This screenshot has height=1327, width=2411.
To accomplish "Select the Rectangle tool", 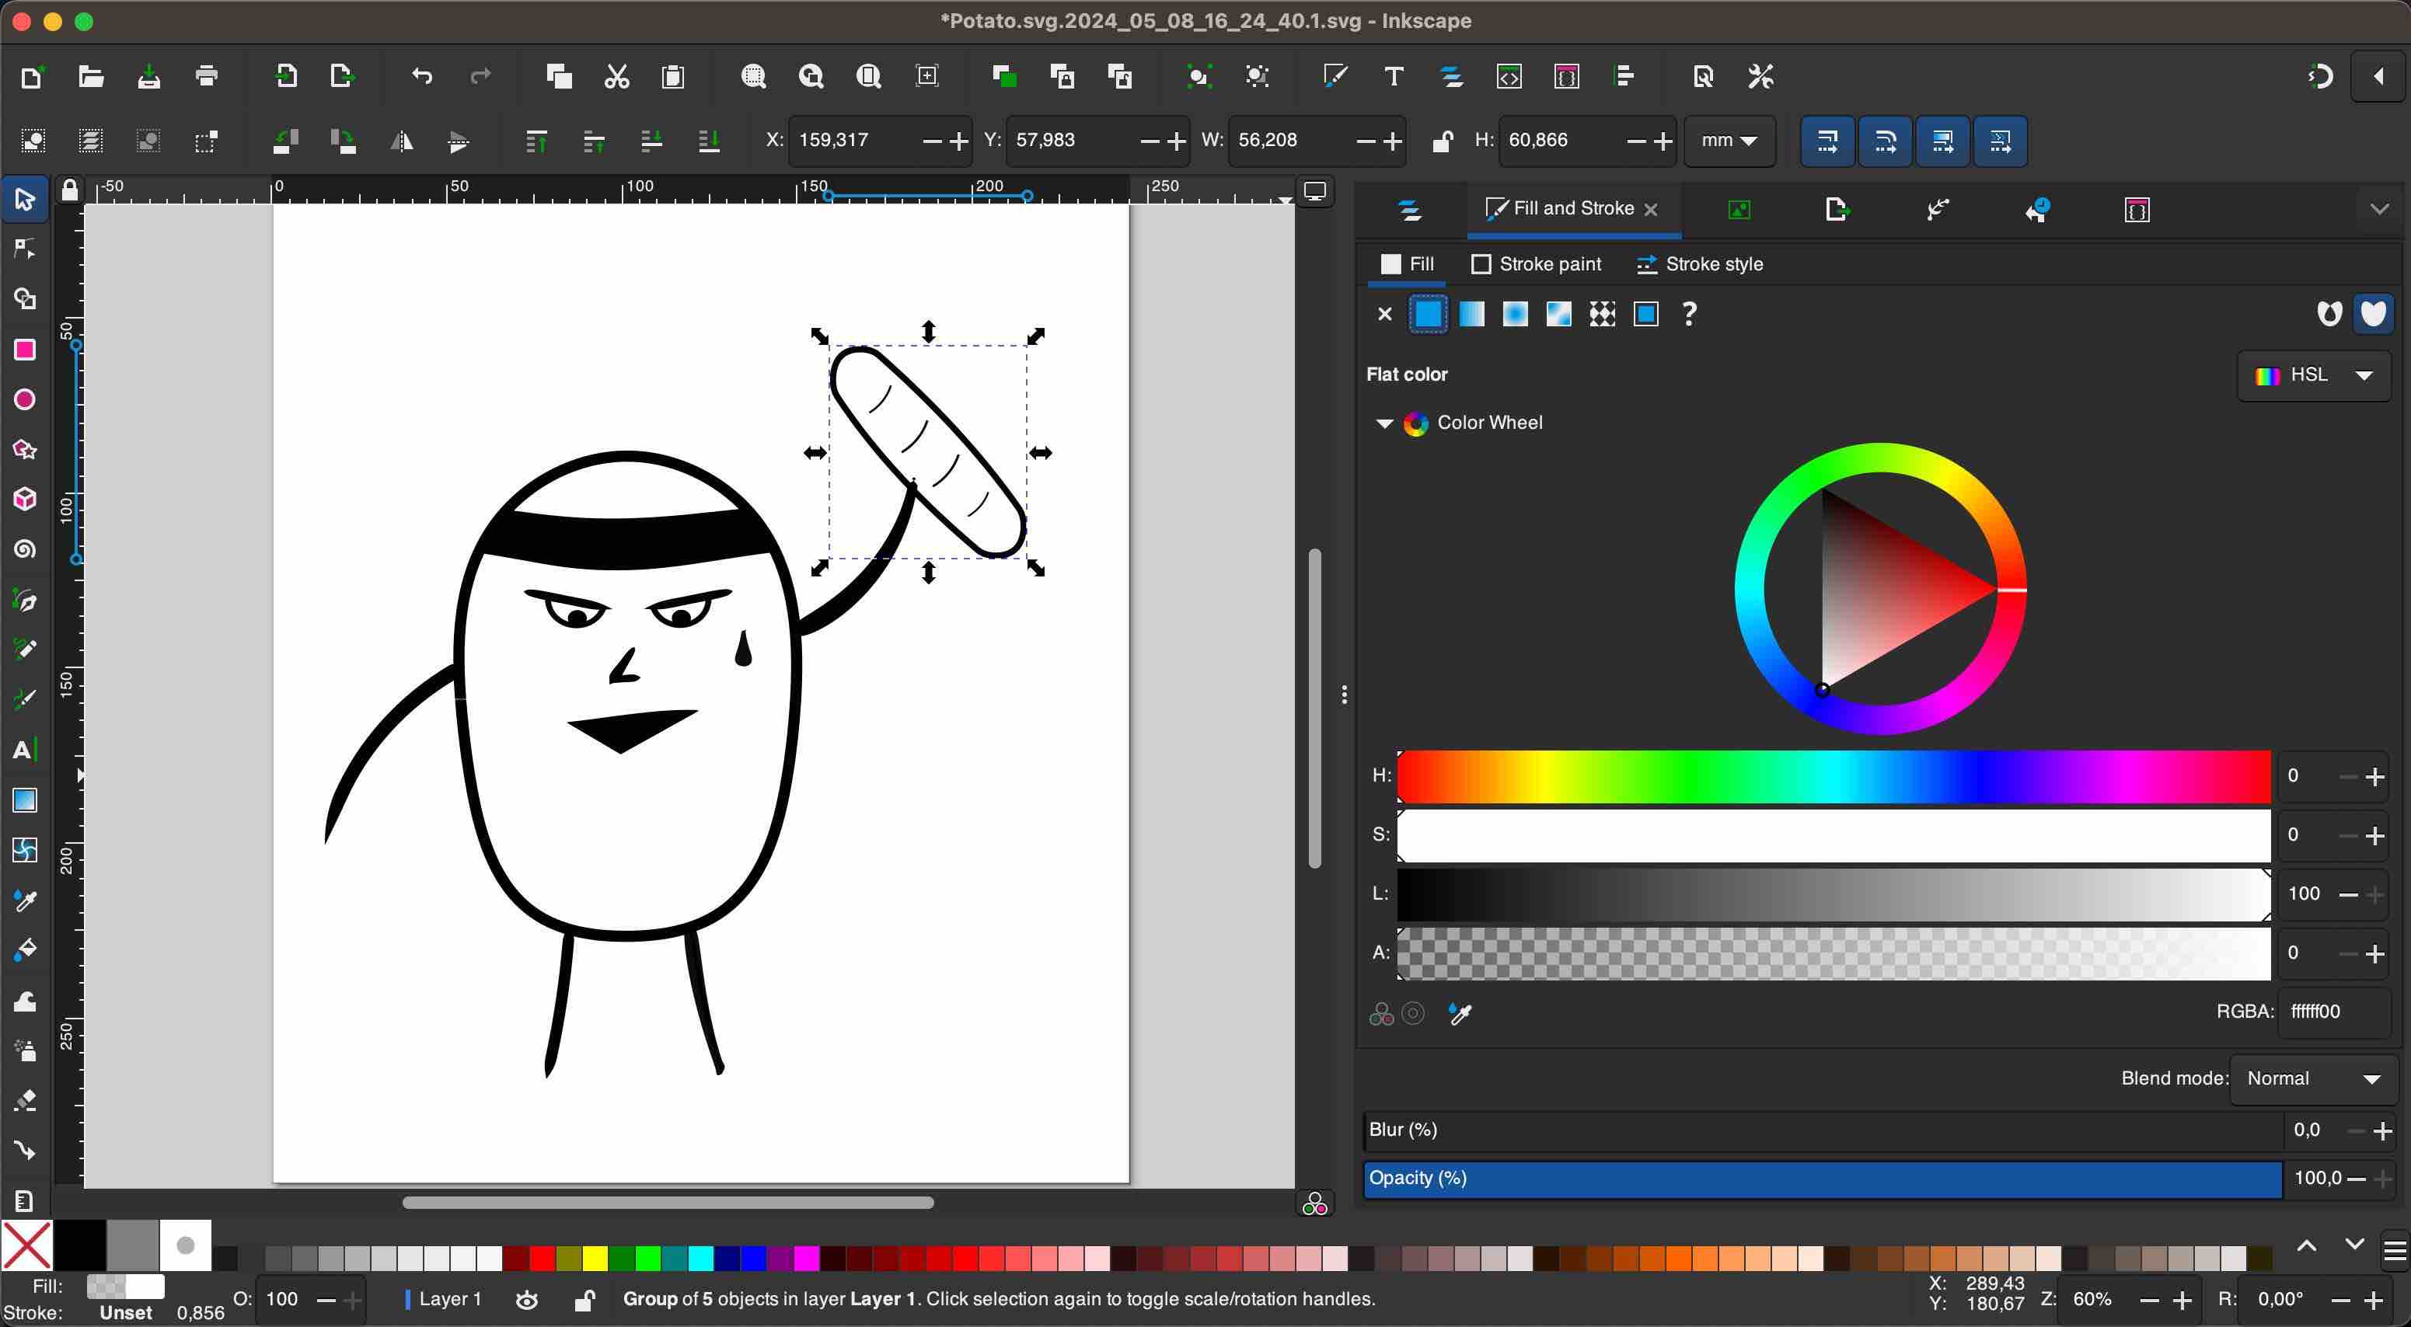I will pyautogui.click(x=26, y=350).
